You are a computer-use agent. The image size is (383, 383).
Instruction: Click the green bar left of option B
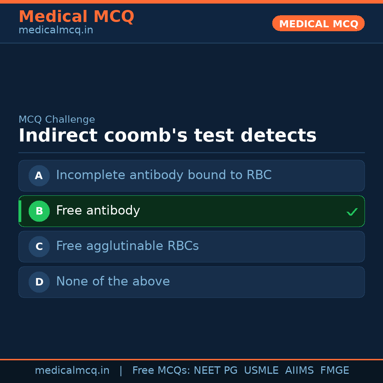click(20, 211)
